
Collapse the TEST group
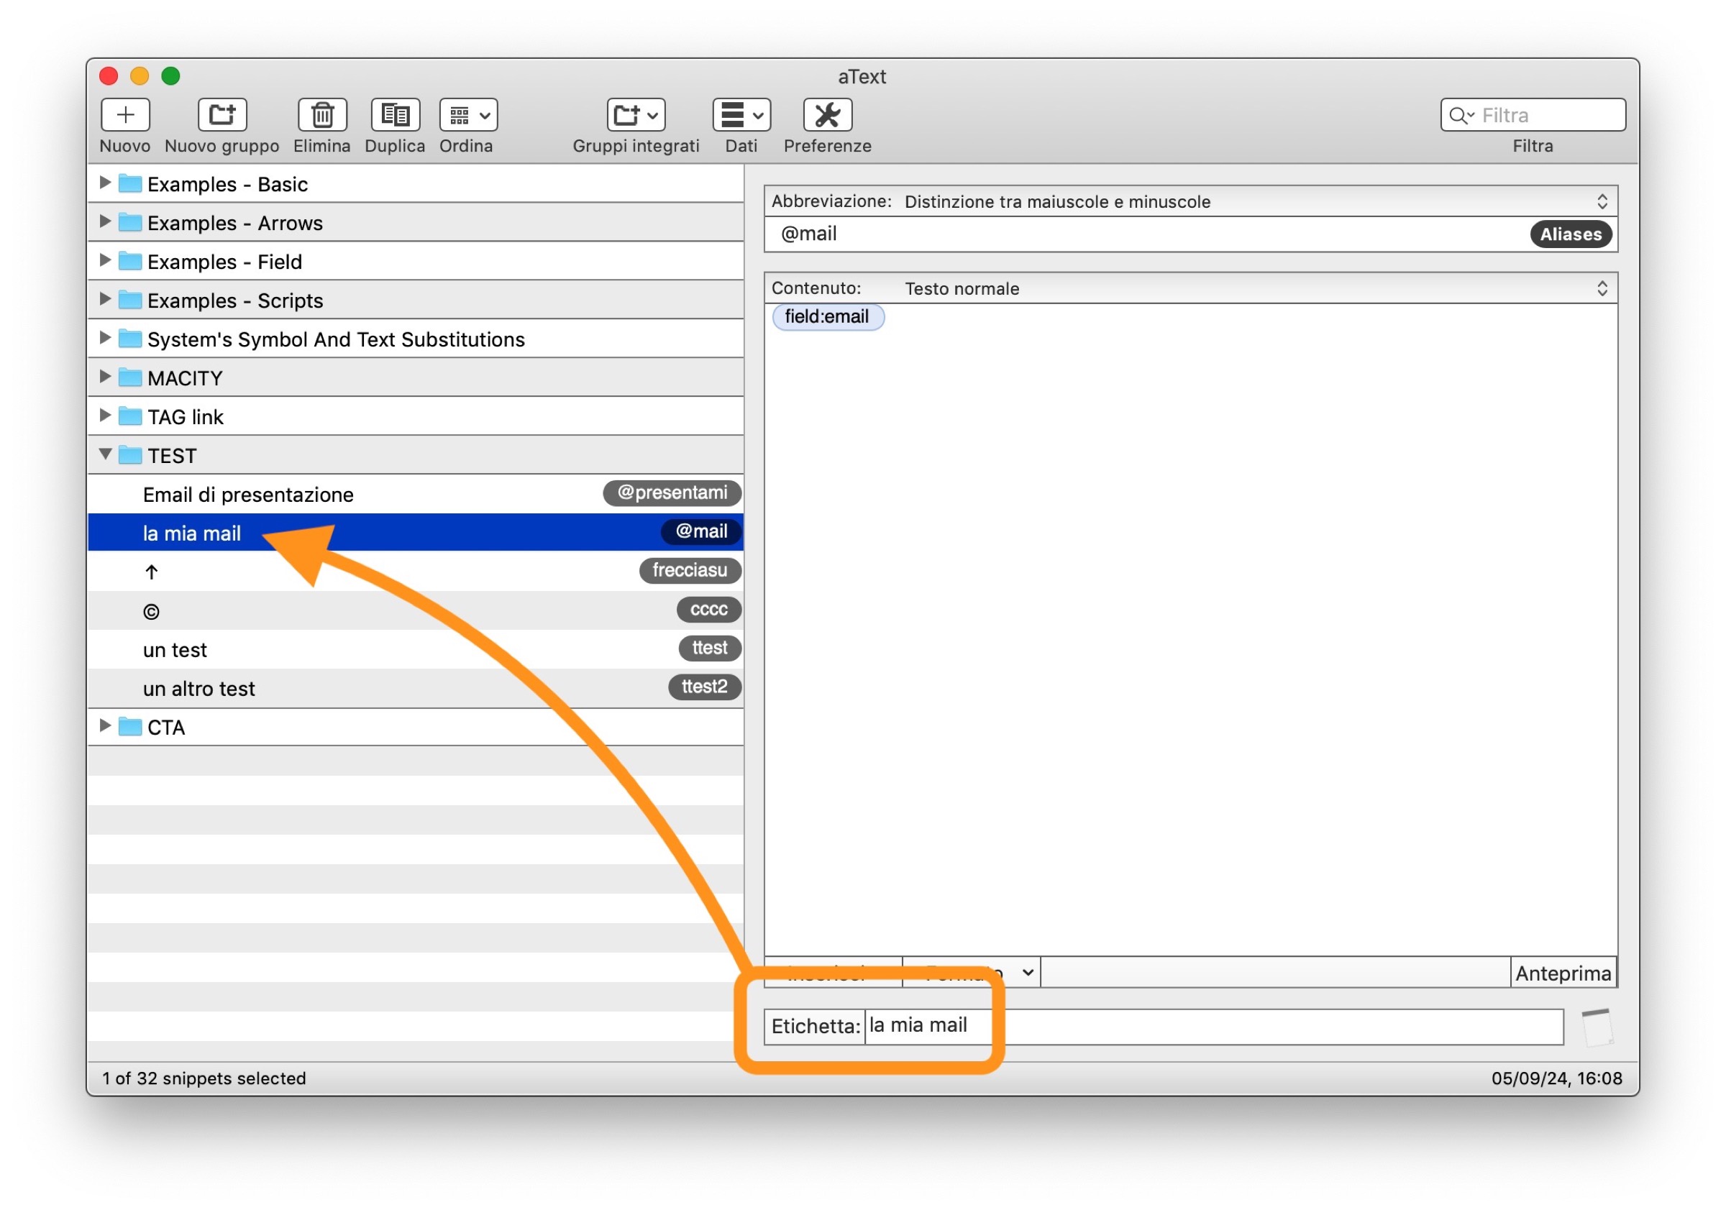click(105, 454)
